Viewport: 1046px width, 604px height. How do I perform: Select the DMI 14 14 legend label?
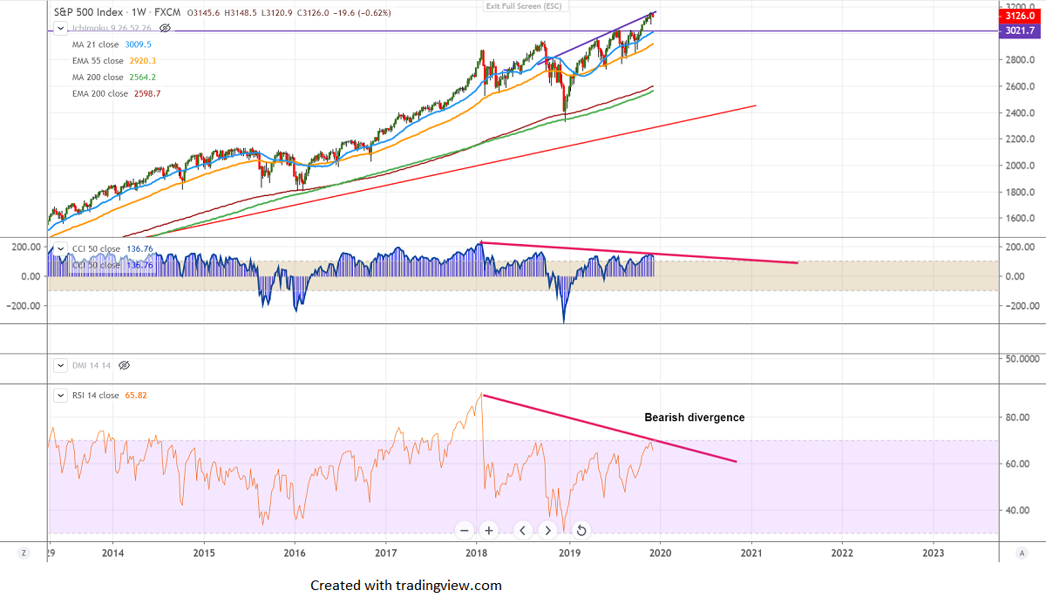tap(92, 365)
